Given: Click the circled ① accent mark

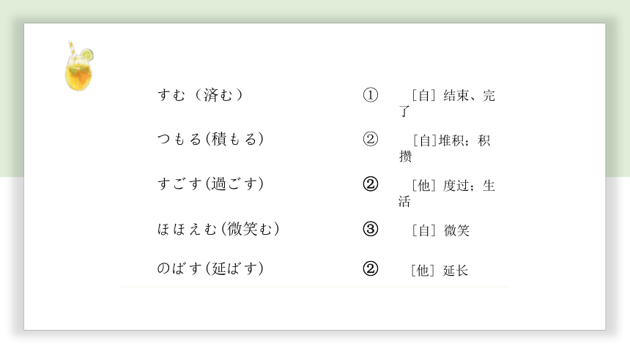Looking at the screenshot, I should [371, 95].
